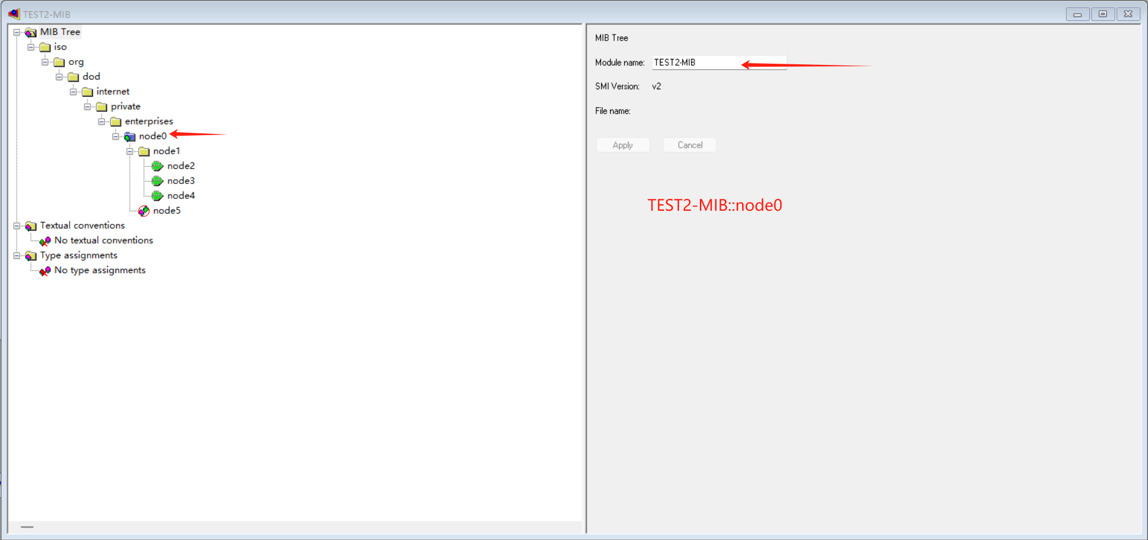Screen dimensions: 1148x540
Task: Select No type assignments entry
Action: [99, 270]
